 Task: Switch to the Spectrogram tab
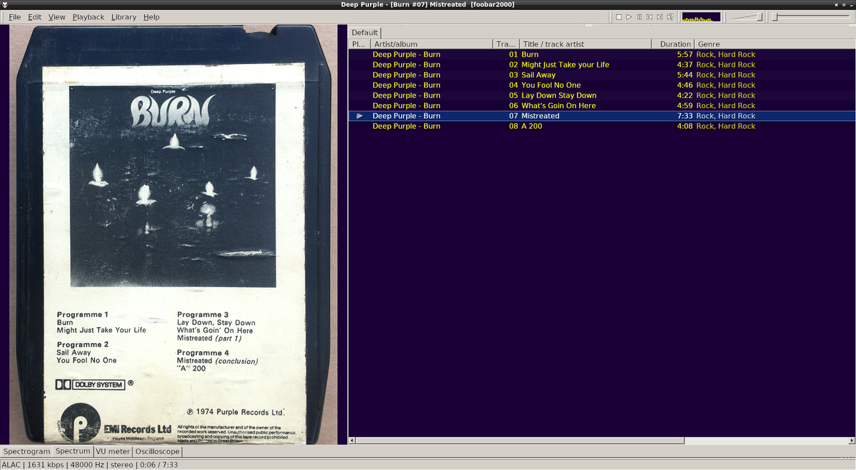27,451
